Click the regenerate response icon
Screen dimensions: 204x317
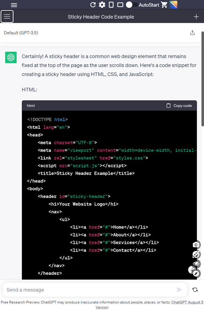(195, 290)
